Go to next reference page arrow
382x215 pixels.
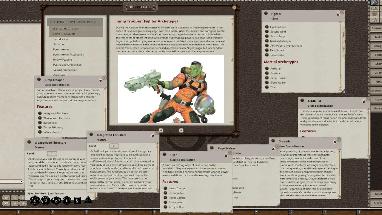coord(181,130)
